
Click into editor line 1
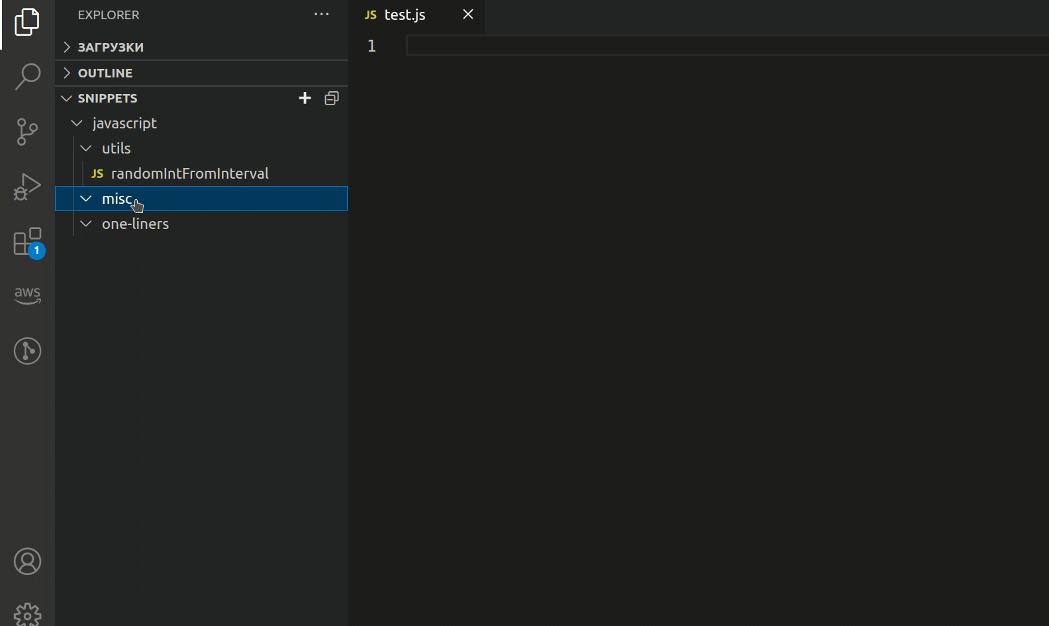pos(662,46)
